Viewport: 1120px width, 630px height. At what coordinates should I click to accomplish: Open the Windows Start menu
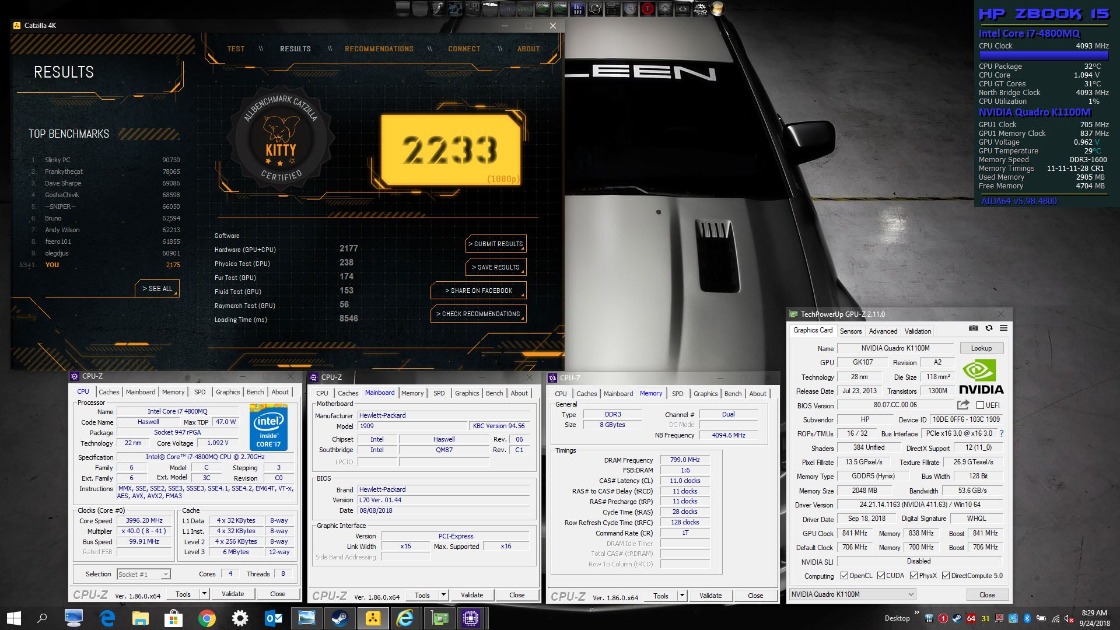(14, 618)
